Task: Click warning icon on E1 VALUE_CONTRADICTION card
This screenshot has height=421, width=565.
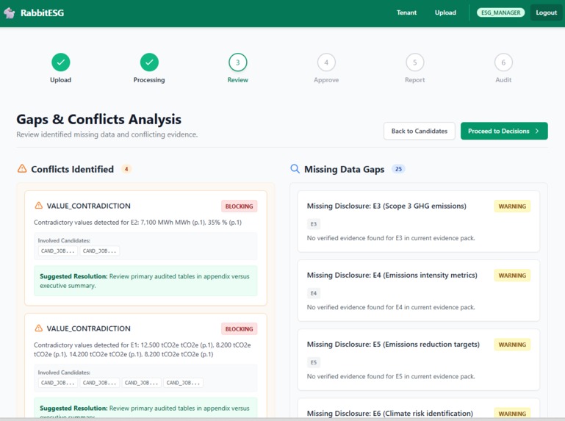Action: [x=38, y=328]
